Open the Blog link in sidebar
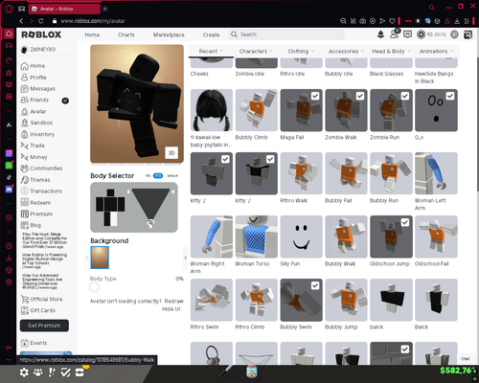This screenshot has height=383, width=479. (31, 225)
